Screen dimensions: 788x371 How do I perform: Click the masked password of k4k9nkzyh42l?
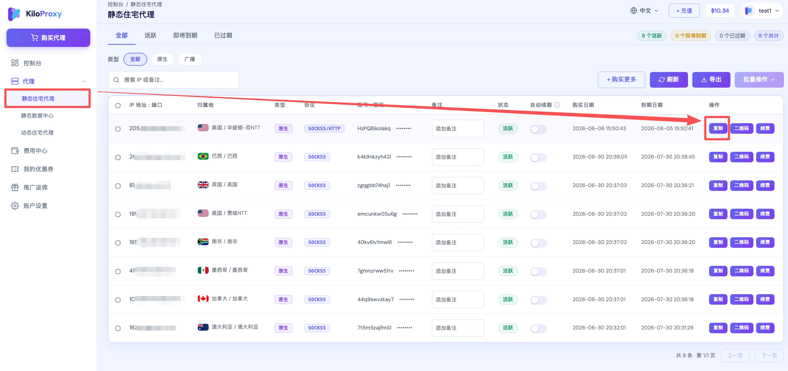(404, 157)
